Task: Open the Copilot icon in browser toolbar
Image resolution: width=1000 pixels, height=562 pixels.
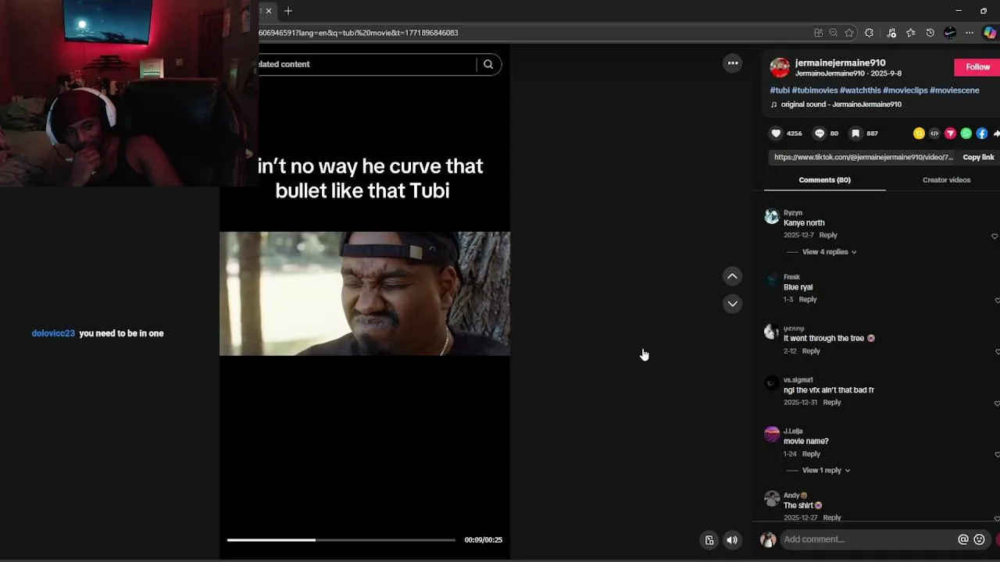Action: tap(990, 33)
